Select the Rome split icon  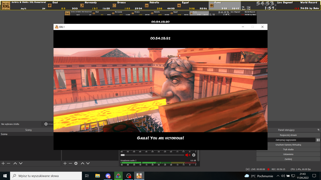click(x=212, y=5)
